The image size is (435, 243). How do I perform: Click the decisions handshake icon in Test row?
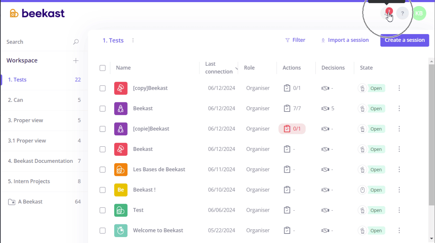point(325,210)
